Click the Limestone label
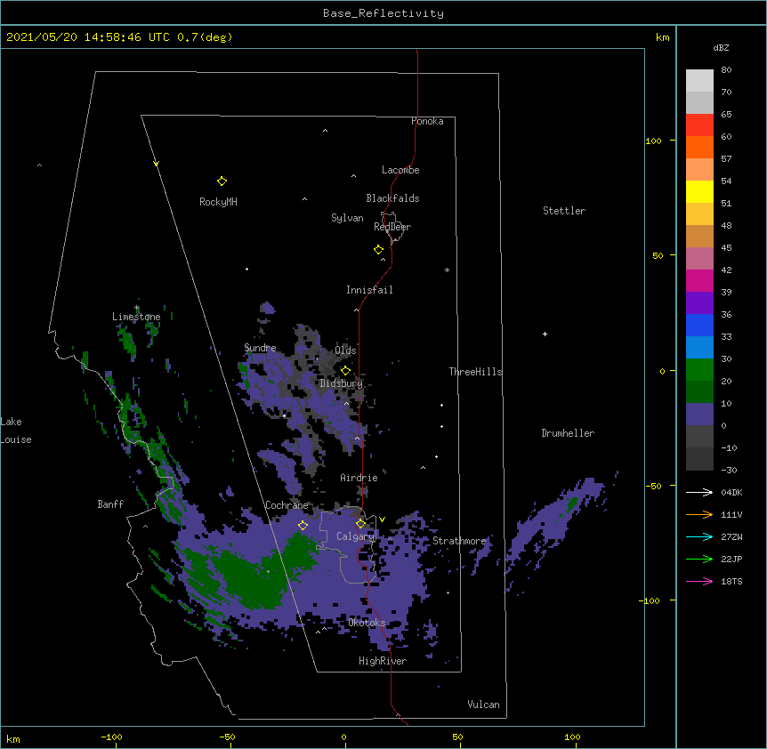The image size is (767, 749). click(136, 317)
